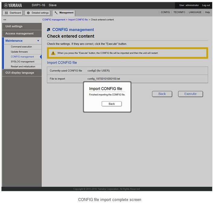Select Command execution in sidebar
Image resolution: width=214 pixels, height=204 pixels.
point(21,47)
